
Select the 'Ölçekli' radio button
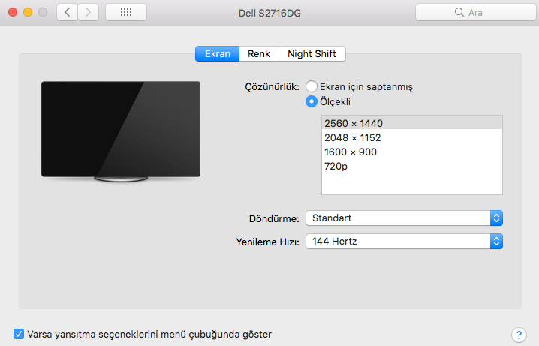tap(312, 101)
